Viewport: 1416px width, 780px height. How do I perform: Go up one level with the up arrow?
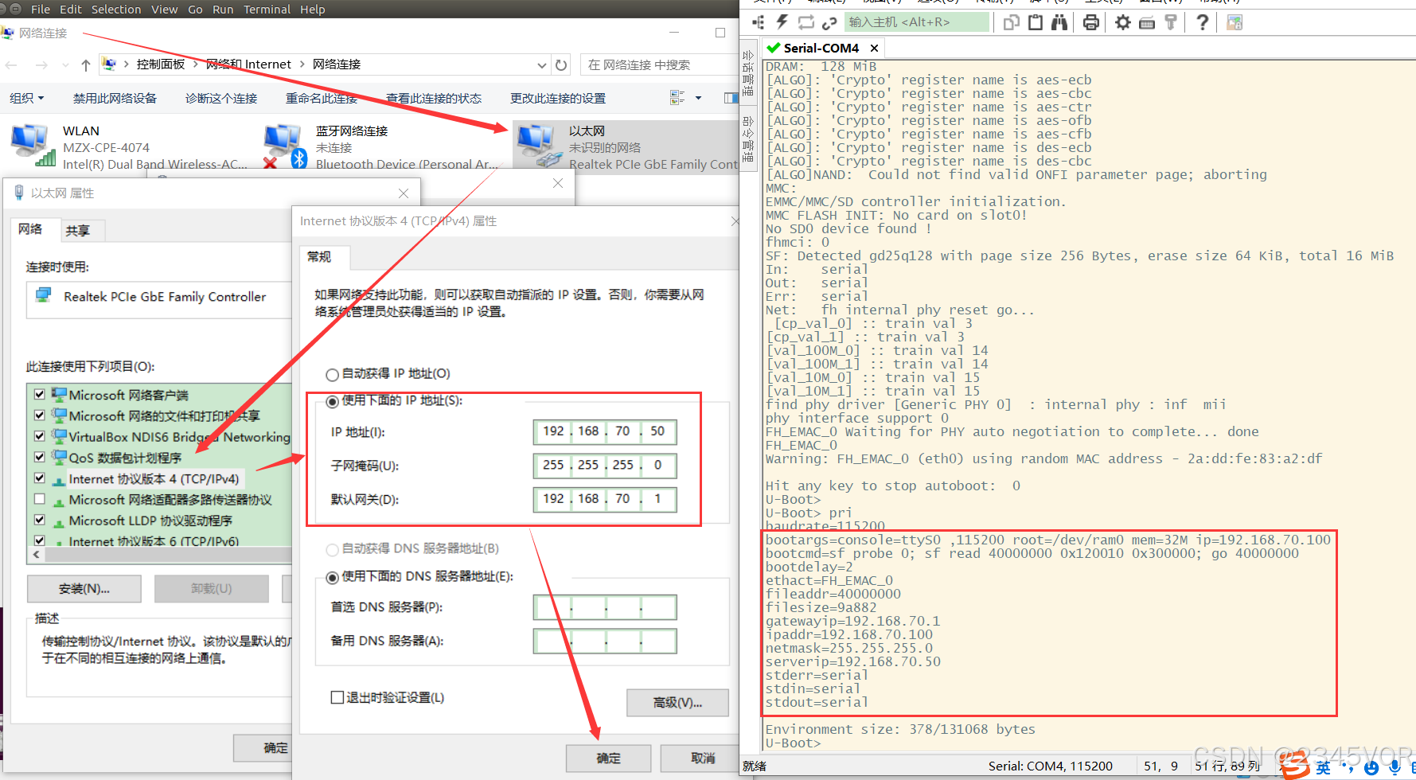tap(86, 64)
